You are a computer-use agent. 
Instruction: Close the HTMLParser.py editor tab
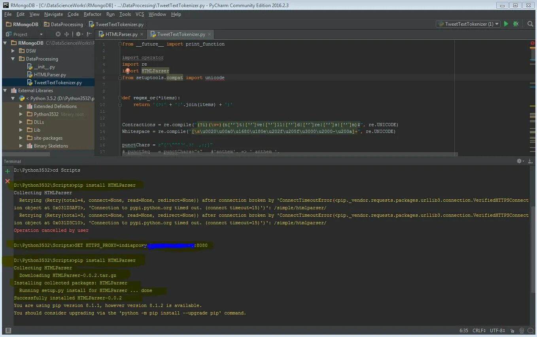[142, 34]
